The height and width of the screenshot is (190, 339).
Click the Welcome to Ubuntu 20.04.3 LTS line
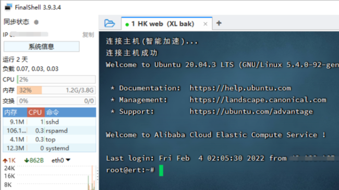click(223, 65)
